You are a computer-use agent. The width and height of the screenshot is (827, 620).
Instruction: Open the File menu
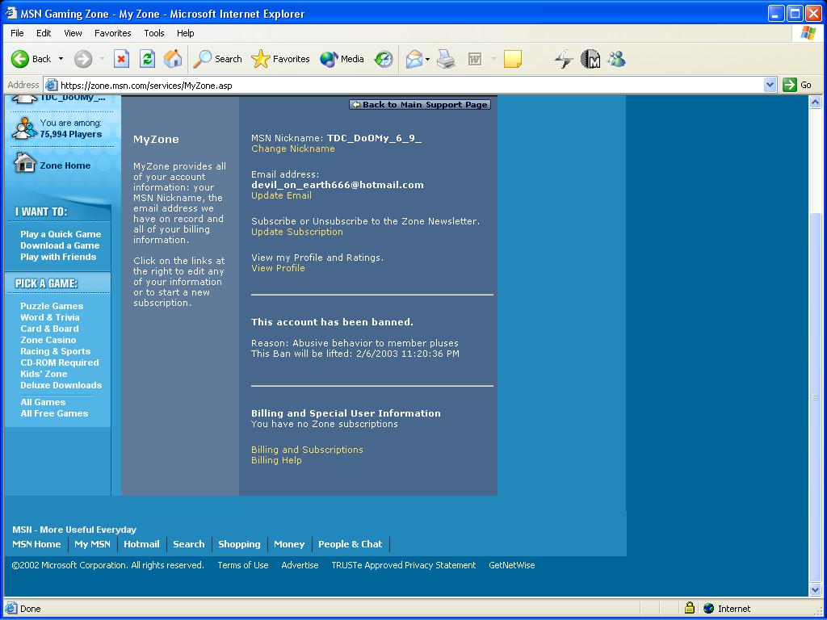[18, 33]
